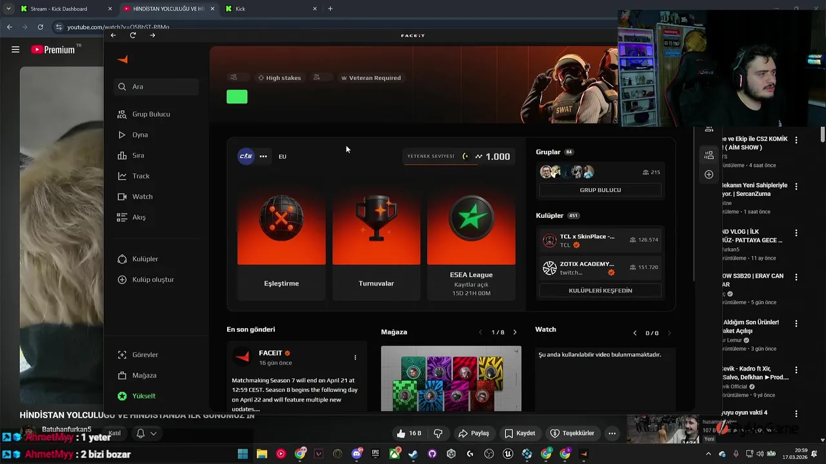The image size is (826, 464).
Task: Open the three-dots game selector menu
Action: coord(263,156)
